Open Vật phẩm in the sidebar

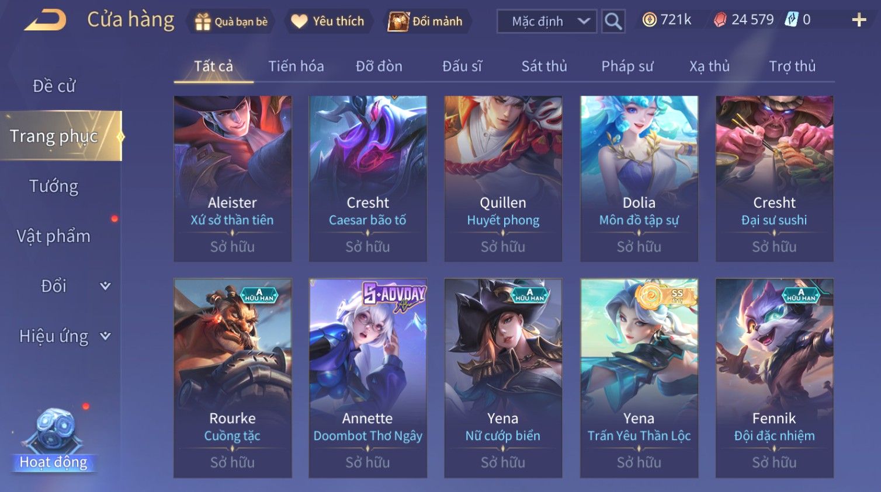tap(54, 236)
